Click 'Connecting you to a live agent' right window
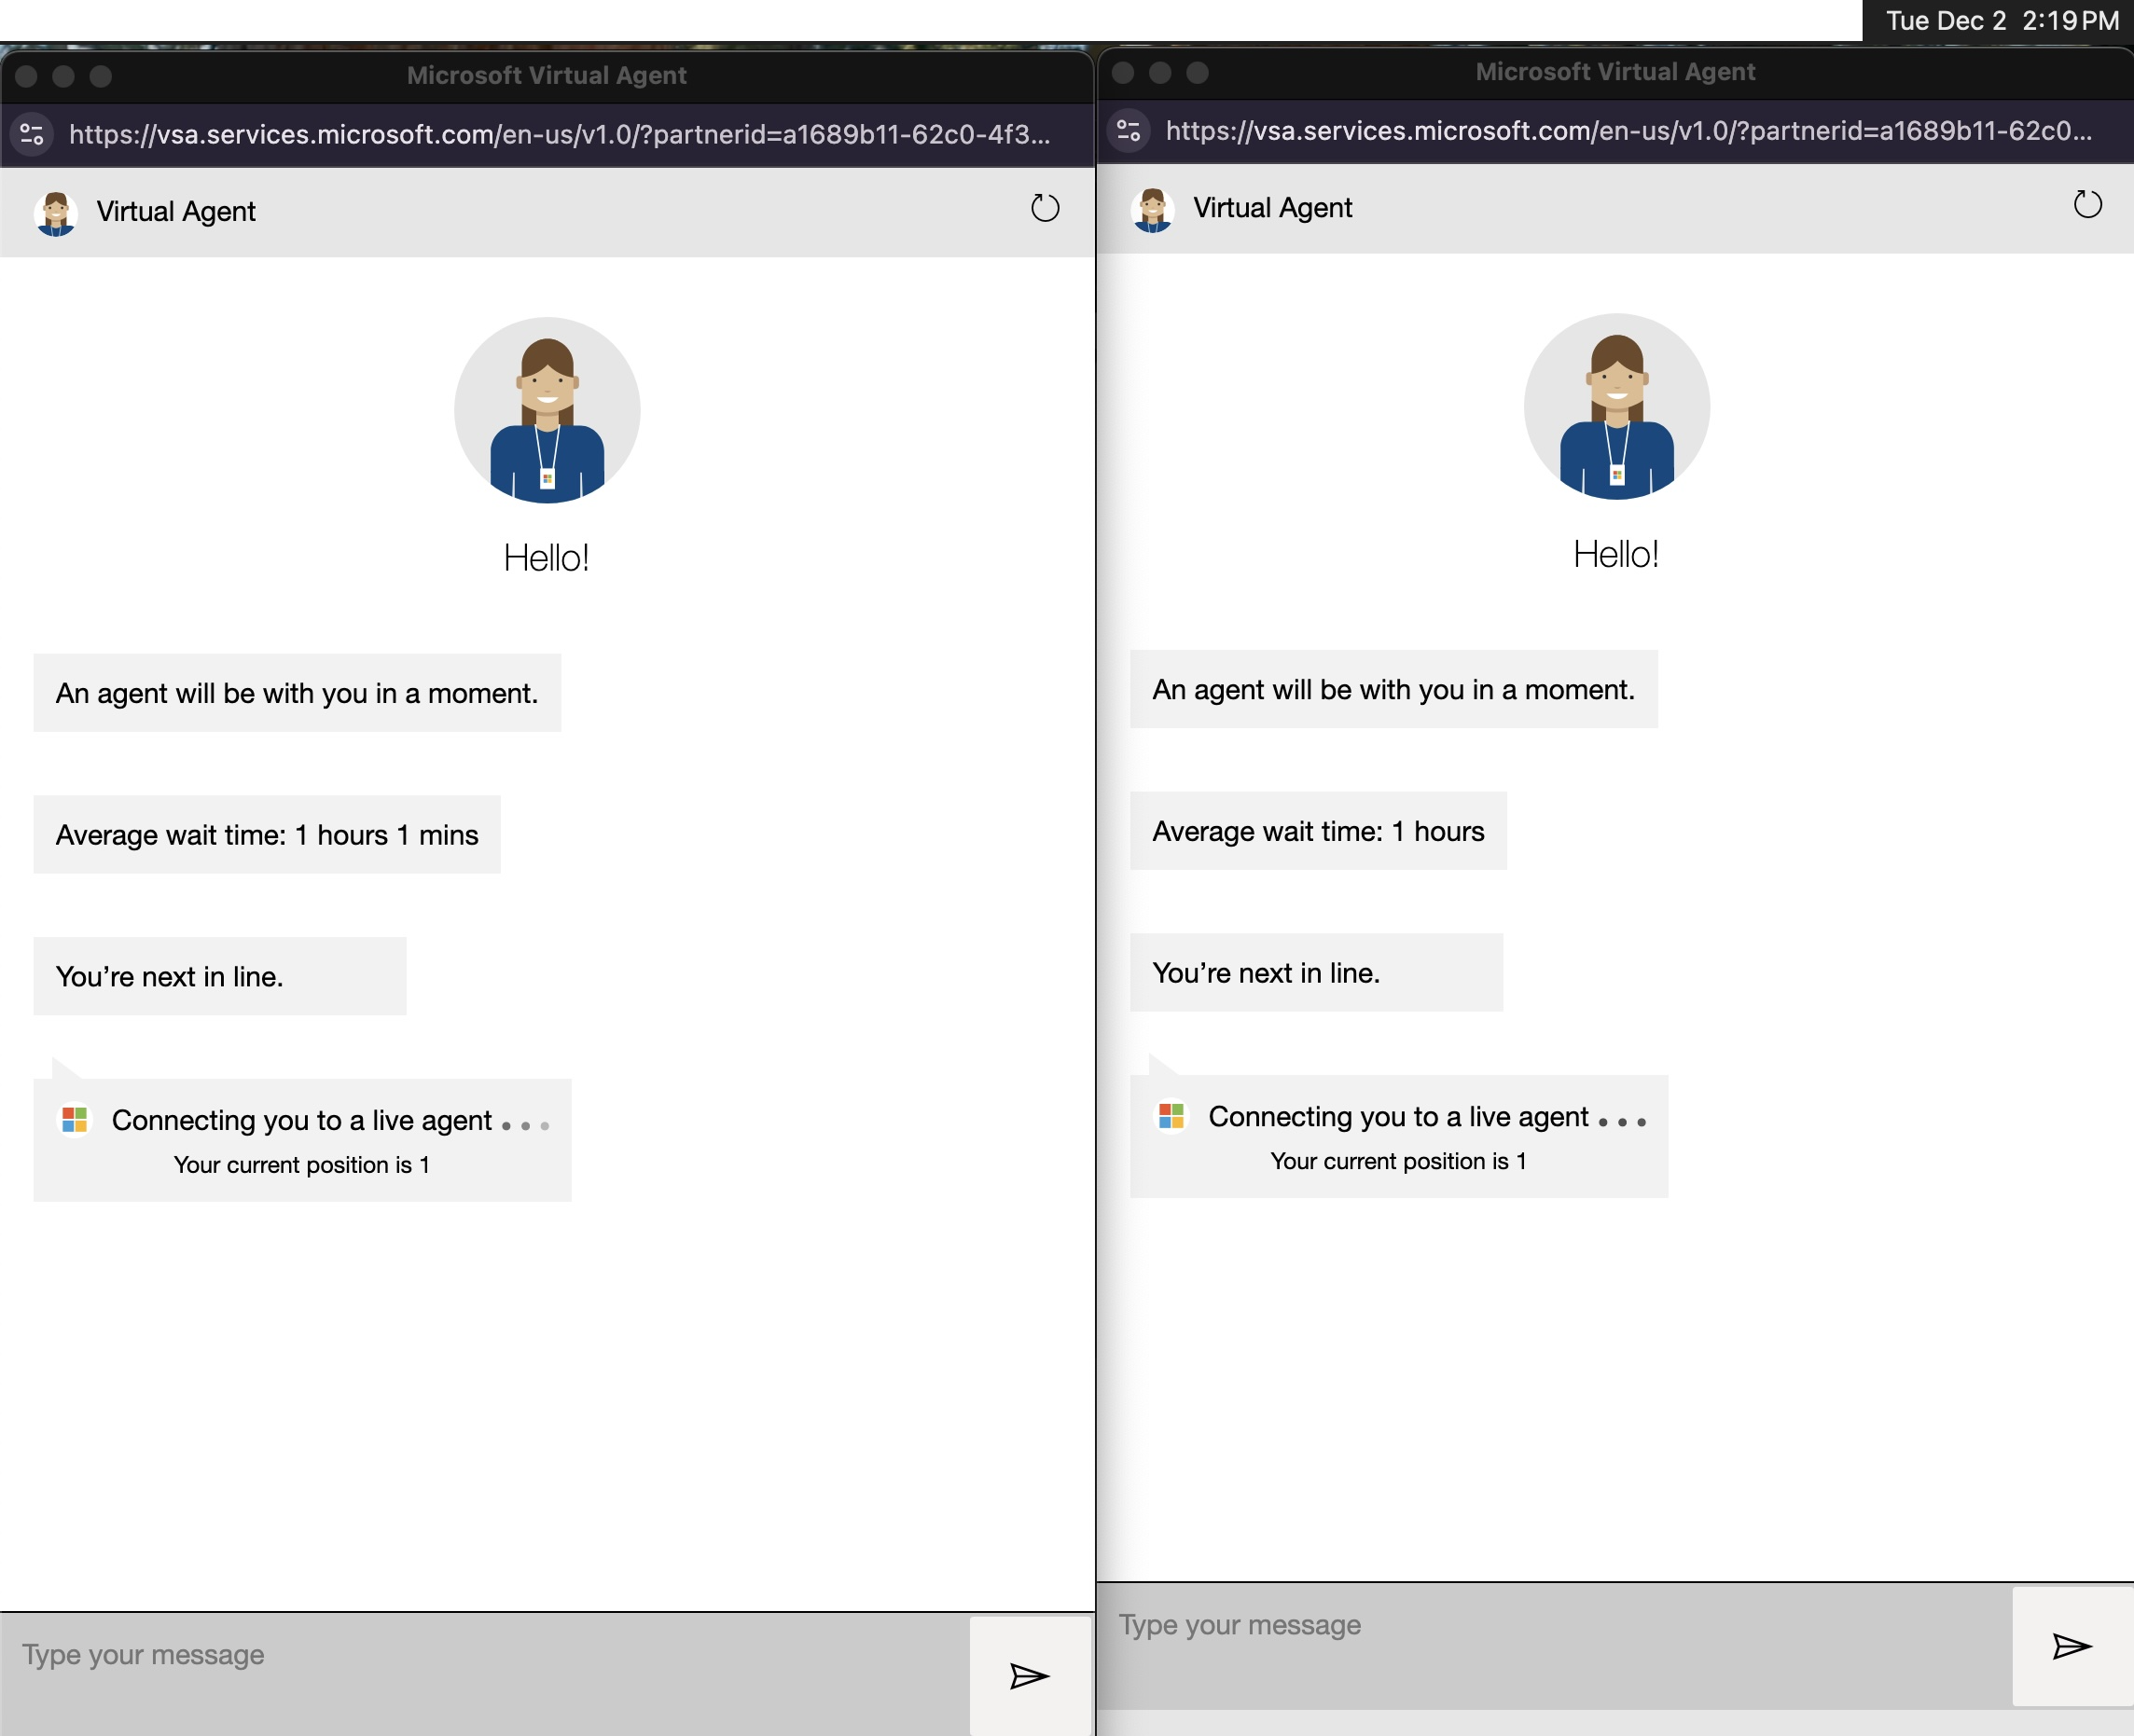The image size is (2134, 1736). [x=1399, y=1116]
